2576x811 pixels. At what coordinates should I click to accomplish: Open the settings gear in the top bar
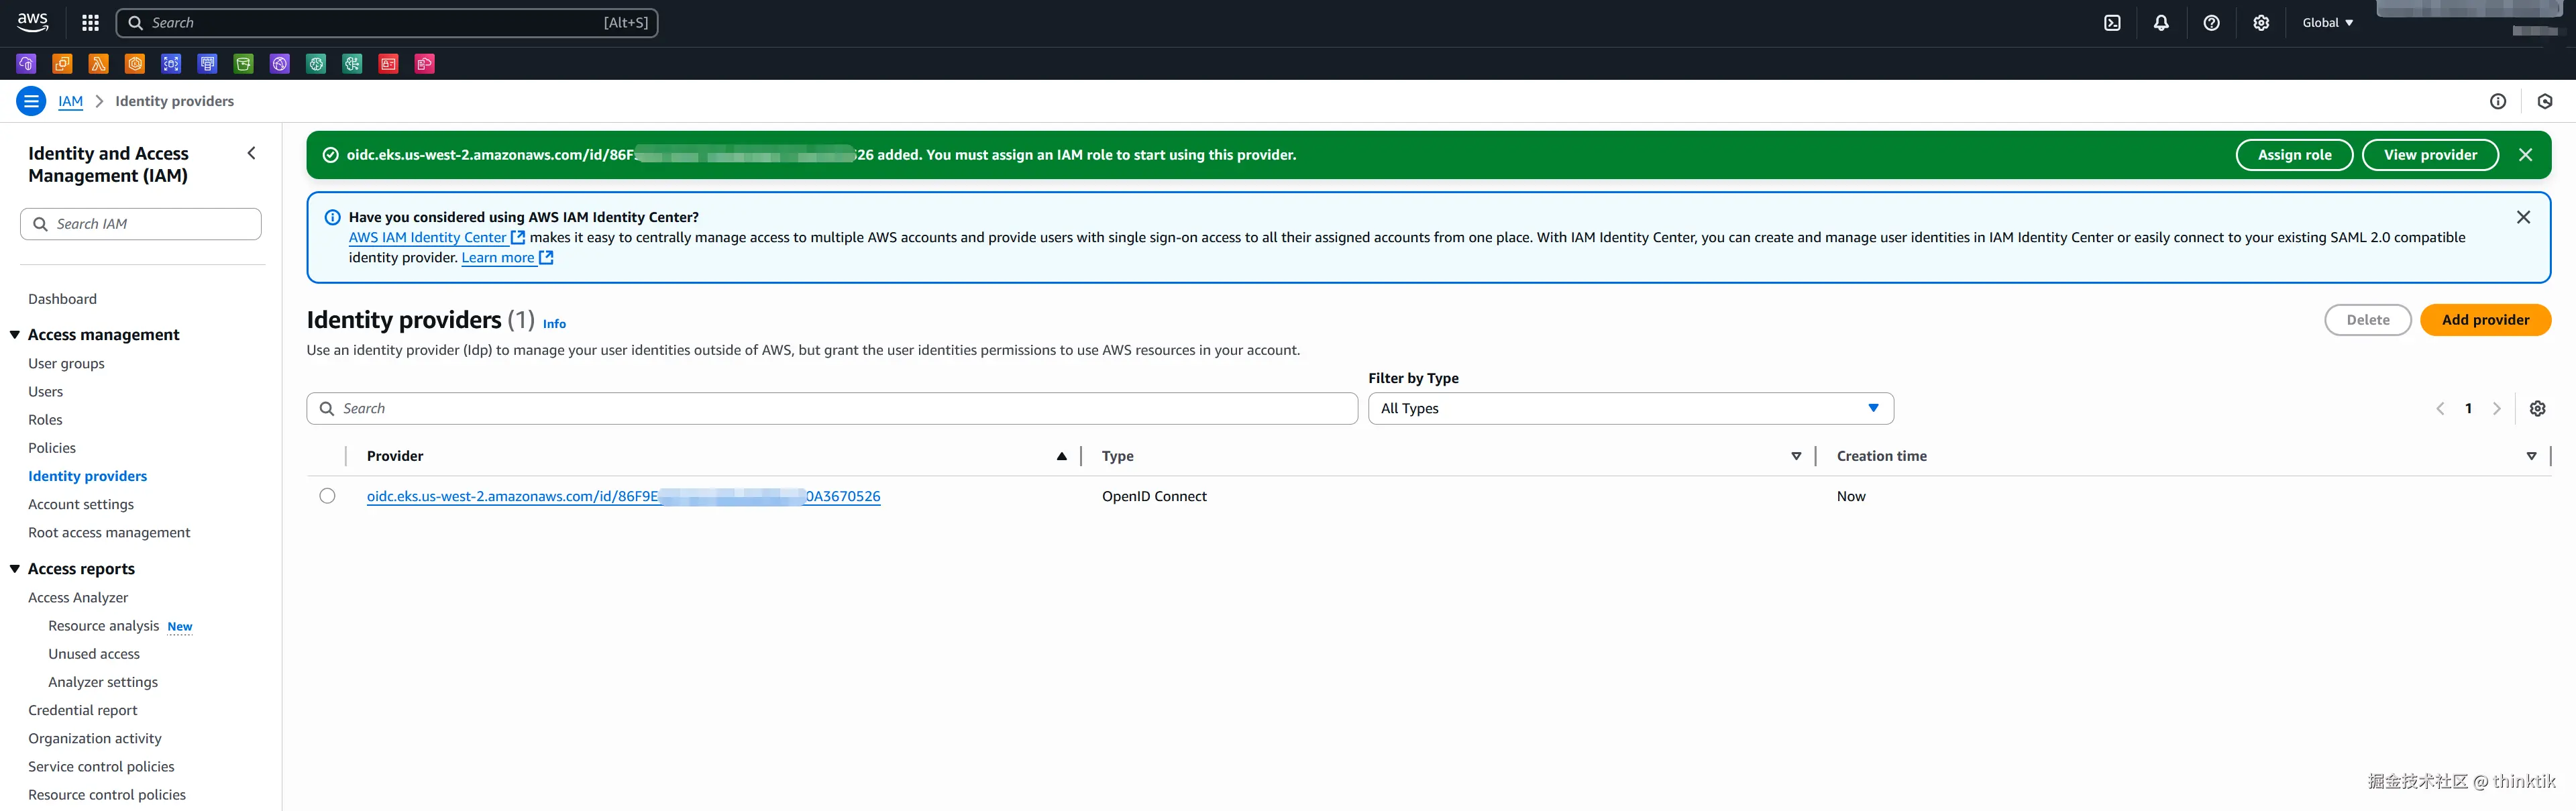(2261, 23)
